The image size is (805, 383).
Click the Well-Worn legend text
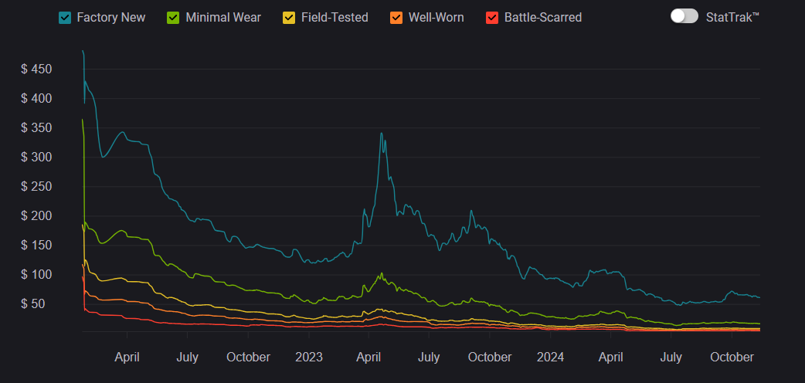tap(436, 17)
